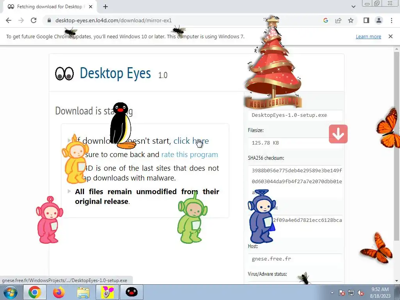Open Windows Explorer from the taskbar
Screen dimensions: 400x300
pyautogui.click(x=83, y=292)
